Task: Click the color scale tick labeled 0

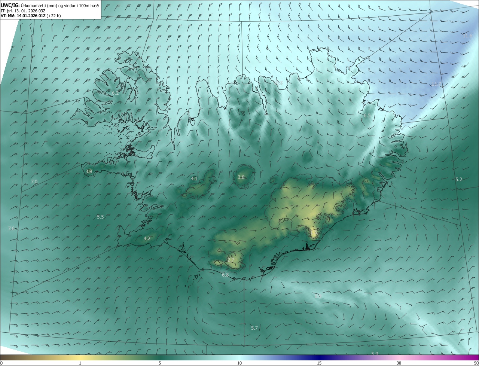Action: pos(1,363)
